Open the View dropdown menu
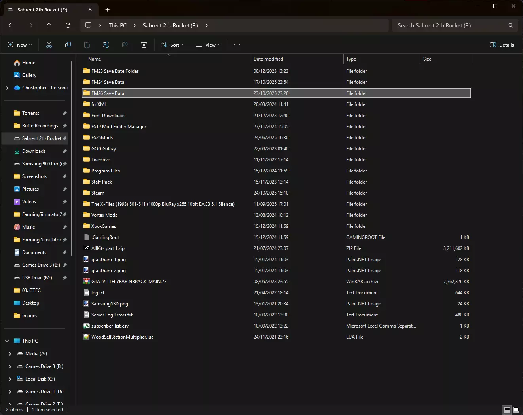This screenshot has width=523, height=415. [x=208, y=45]
